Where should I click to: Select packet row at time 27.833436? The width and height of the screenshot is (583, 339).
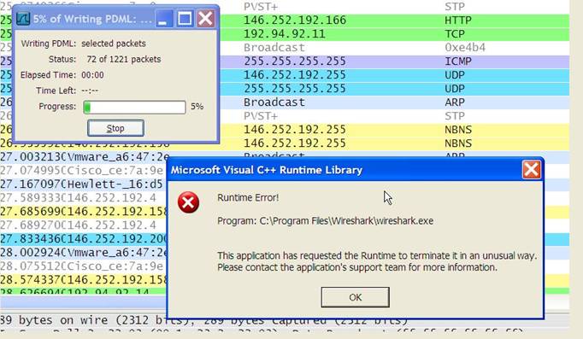pos(83,239)
